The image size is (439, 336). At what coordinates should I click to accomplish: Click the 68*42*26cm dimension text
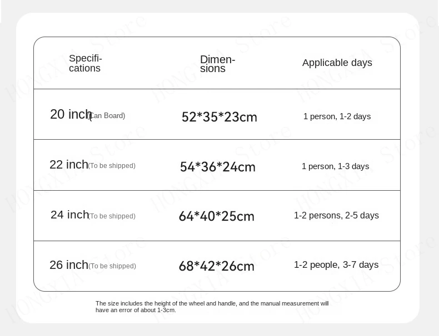click(x=216, y=266)
